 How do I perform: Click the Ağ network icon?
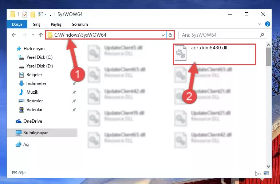19,144
